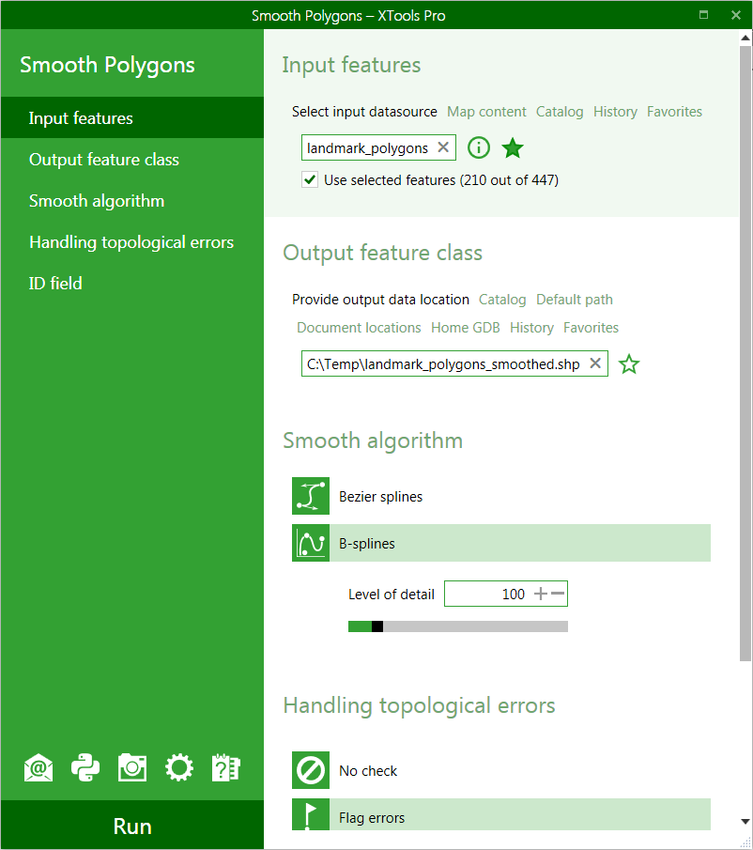Click the camera snapshot icon
Viewport: 753px width, 850px height.
[x=132, y=768]
